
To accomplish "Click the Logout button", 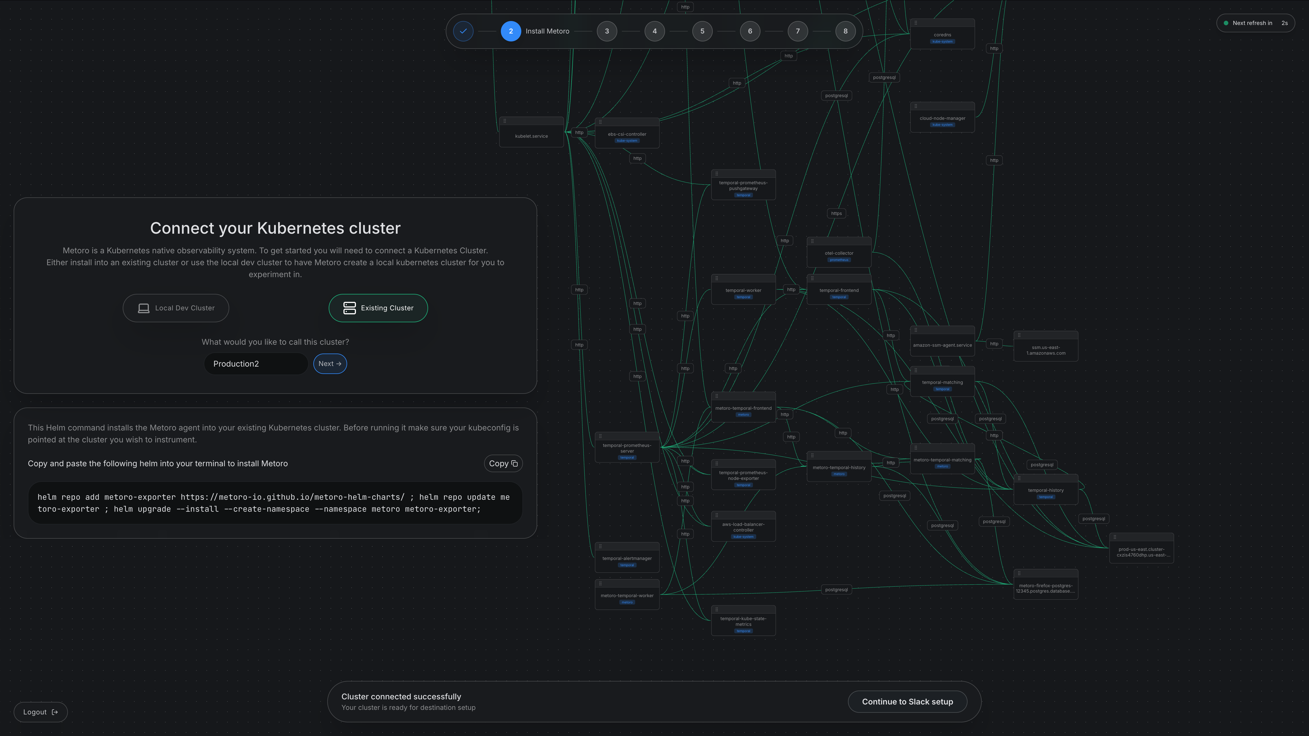I will [41, 712].
